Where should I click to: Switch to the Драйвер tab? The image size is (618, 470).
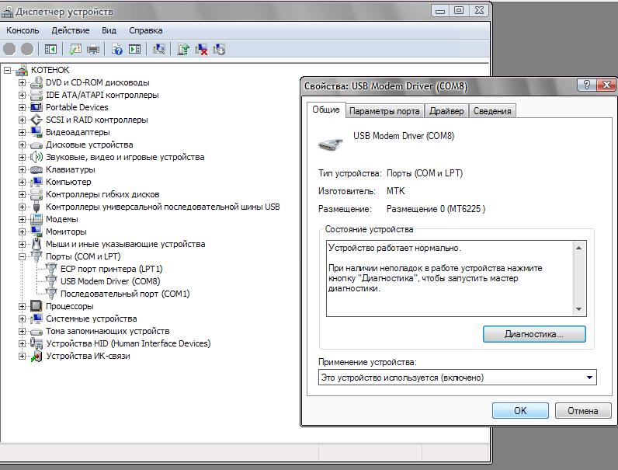(446, 111)
